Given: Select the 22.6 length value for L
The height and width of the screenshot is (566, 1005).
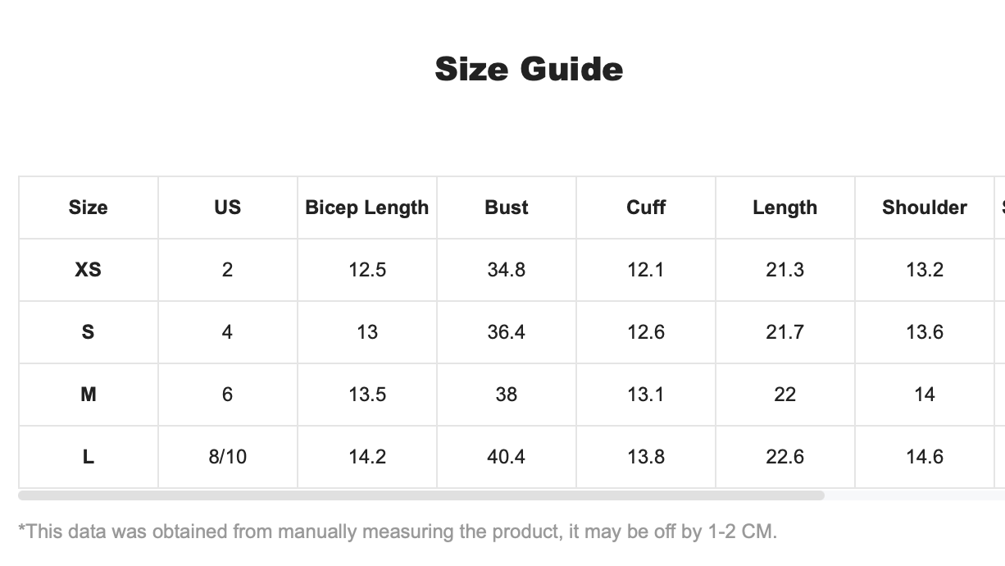Looking at the screenshot, I should point(785,457).
